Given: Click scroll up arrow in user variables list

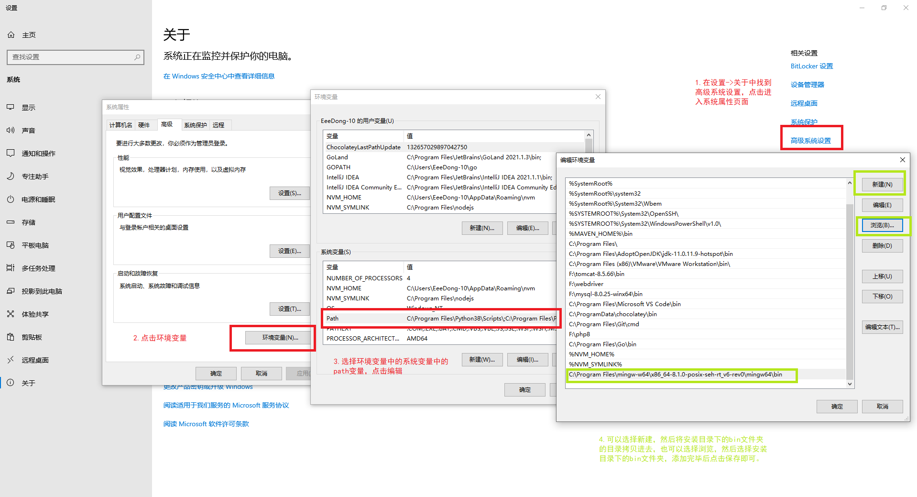Looking at the screenshot, I should click(x=589, y=135).
